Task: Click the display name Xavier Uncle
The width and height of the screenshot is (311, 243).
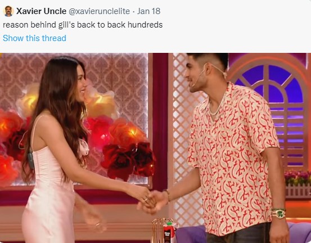Action: [41, 11]
